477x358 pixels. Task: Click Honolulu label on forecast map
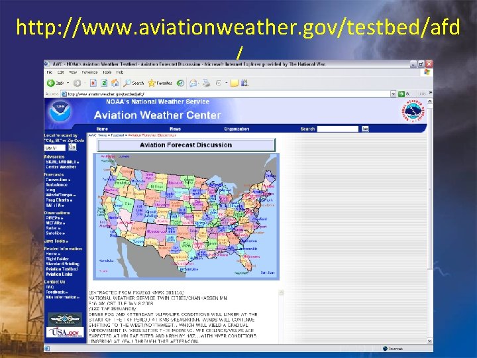(x=107, y=261)
